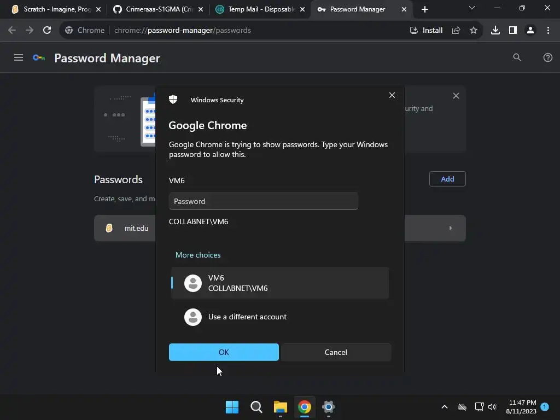Expand mit.edu entry arrow
Screen dimensions: 560x420
point(451,228)
